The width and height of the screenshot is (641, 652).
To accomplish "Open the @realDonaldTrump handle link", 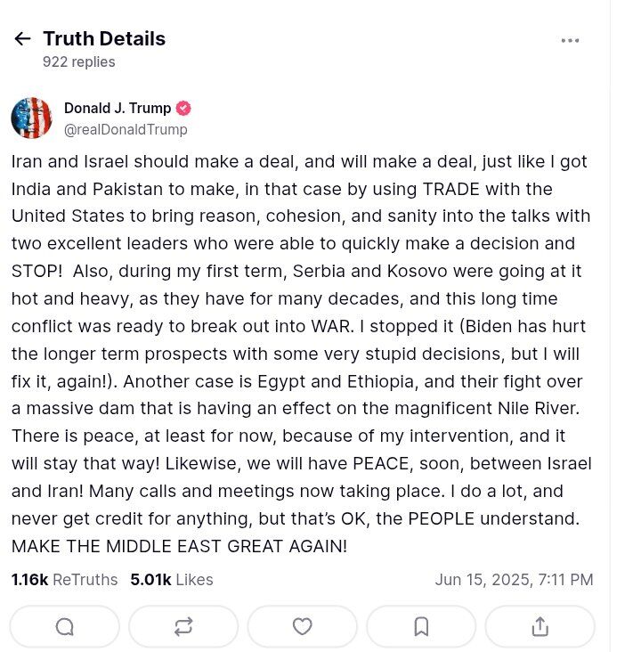I will coord(126,130).
